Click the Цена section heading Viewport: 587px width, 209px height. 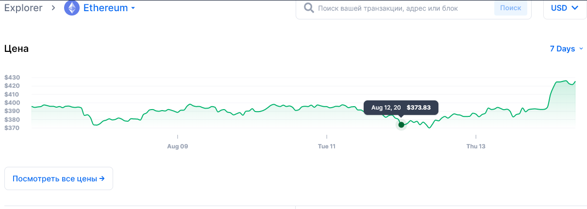point(17,49)
